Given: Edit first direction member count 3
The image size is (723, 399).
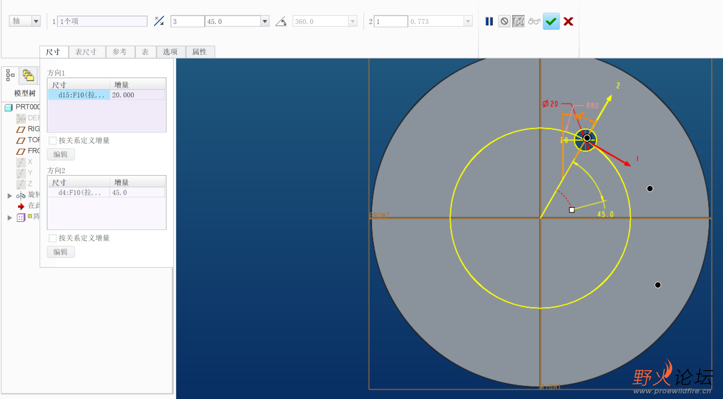Looking at the screenshot, I should click(x=187, y=21).
